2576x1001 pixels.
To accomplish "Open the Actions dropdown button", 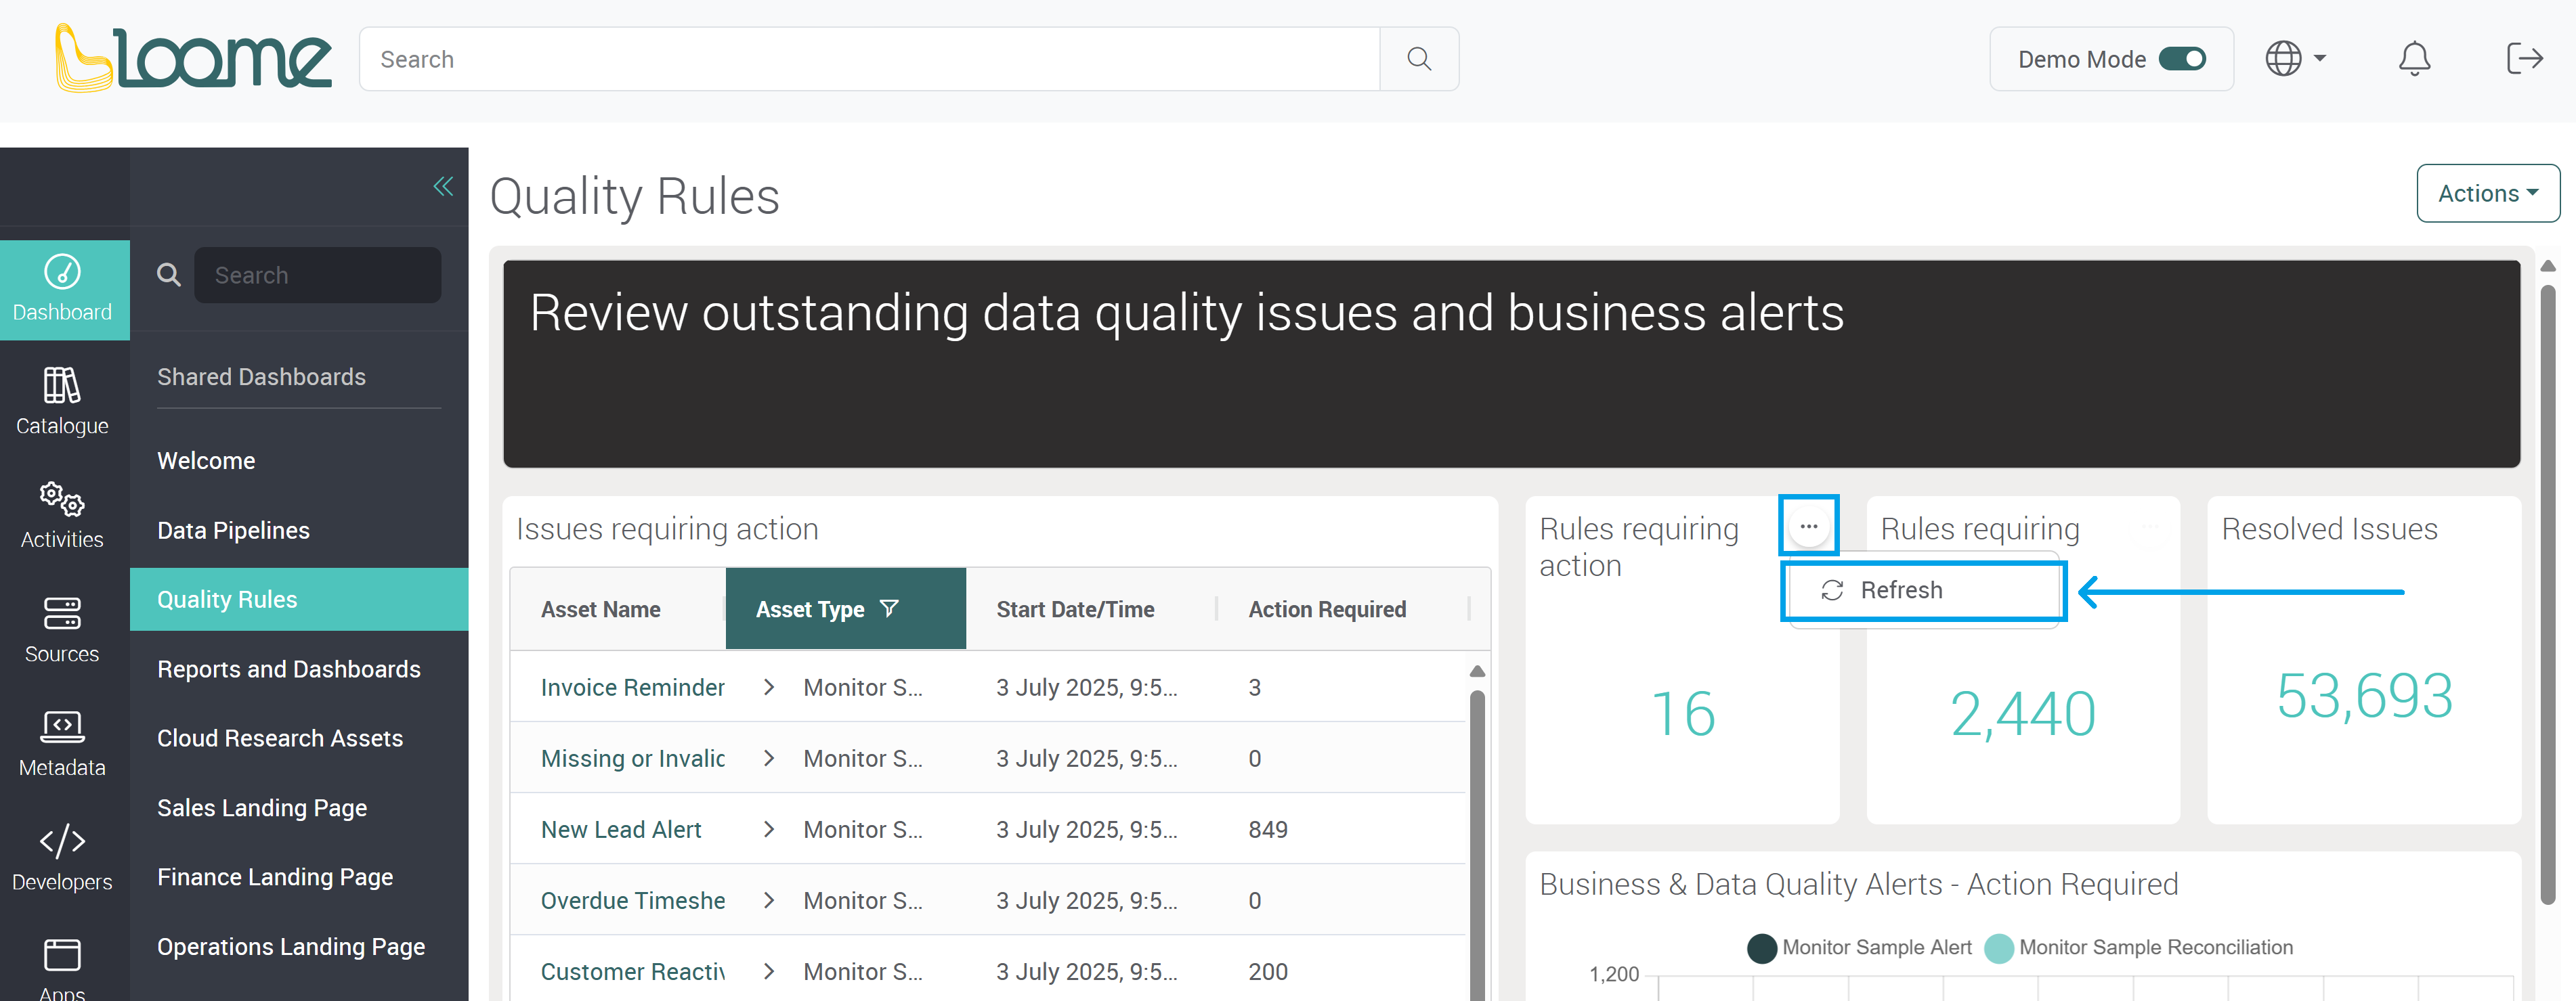I will 2487,193.
